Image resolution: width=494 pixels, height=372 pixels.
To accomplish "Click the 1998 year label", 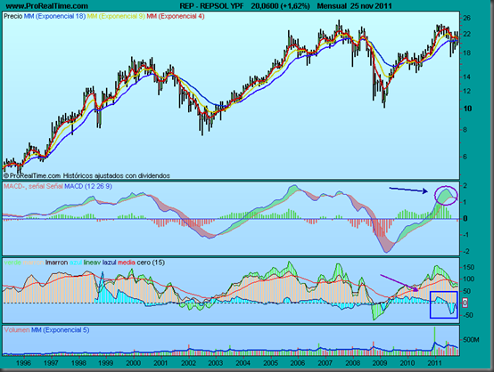I will click(x=78, y=363).
